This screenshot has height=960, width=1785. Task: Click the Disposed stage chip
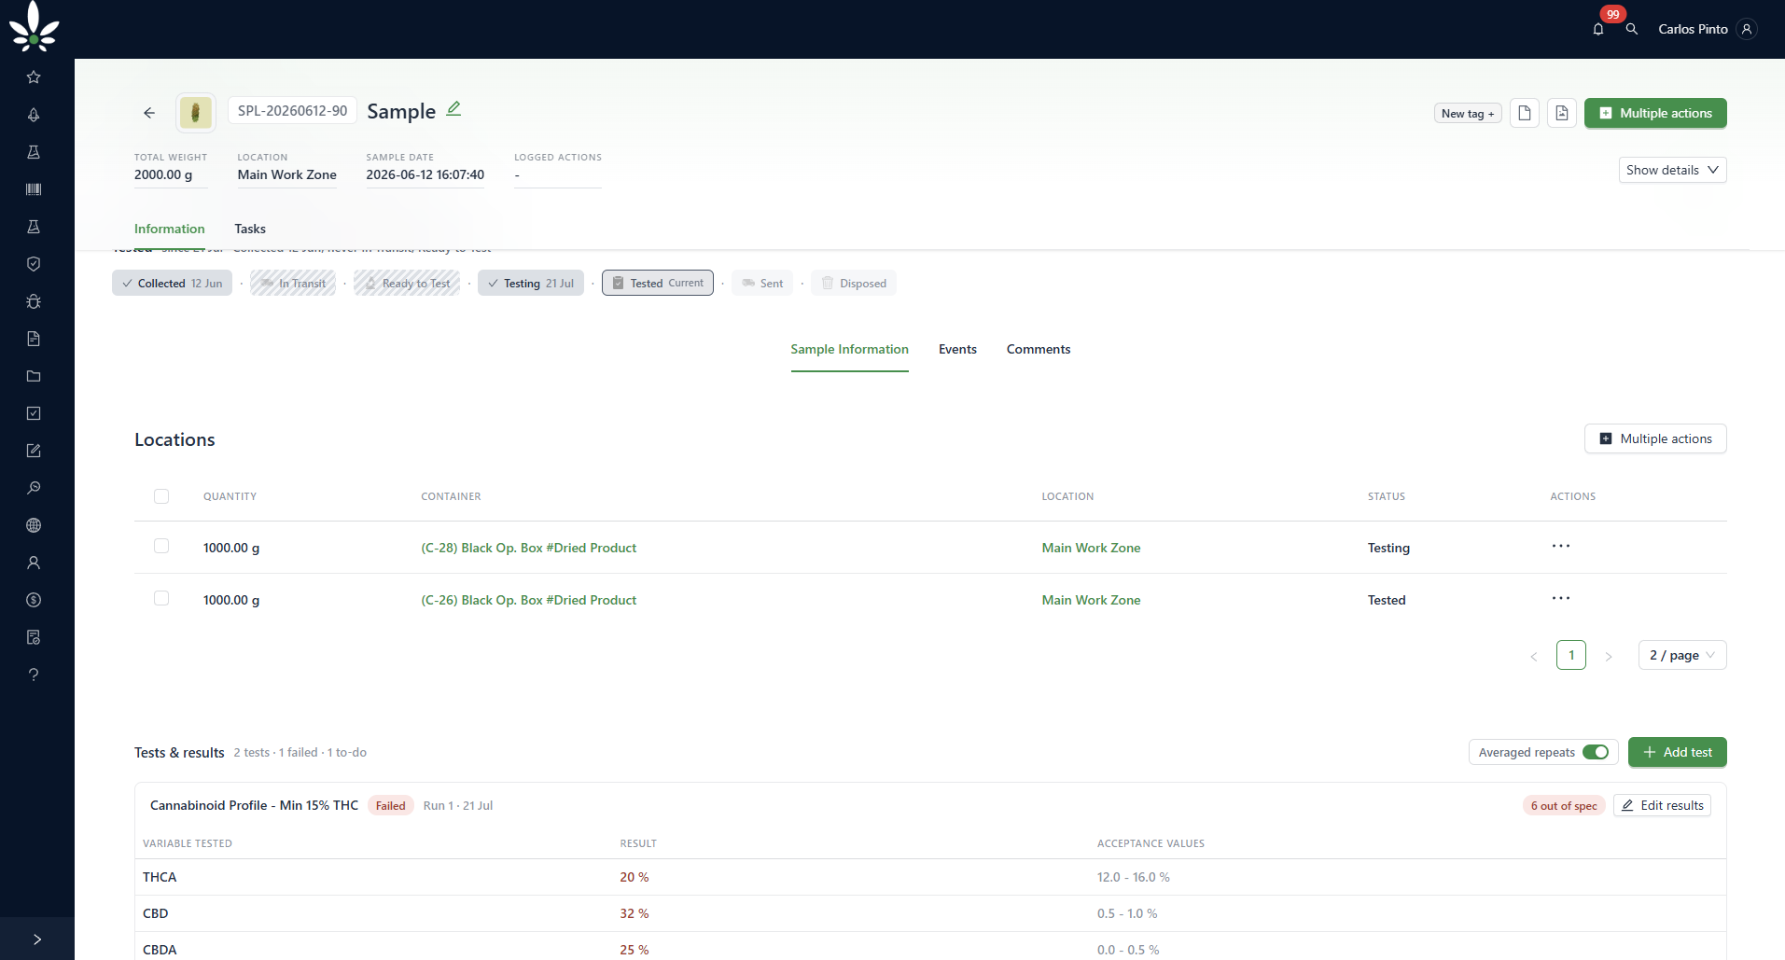[x=853, y=283]
